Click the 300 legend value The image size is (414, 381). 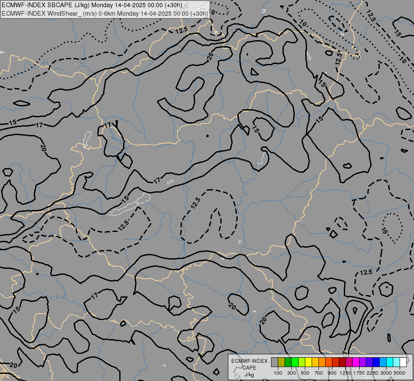[x=291, y=373]
